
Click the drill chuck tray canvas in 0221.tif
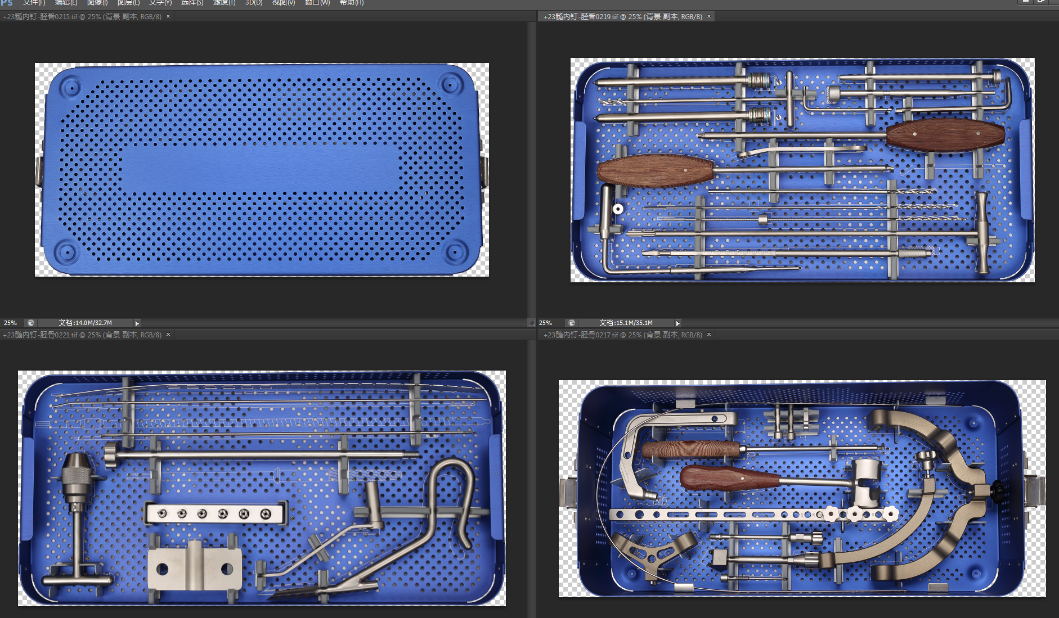pyautogui.click(x=262, y=488)
